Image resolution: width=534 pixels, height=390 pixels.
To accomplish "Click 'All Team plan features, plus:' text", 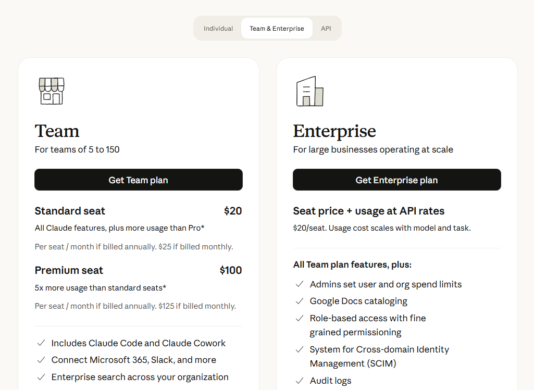I will [352, 265].
